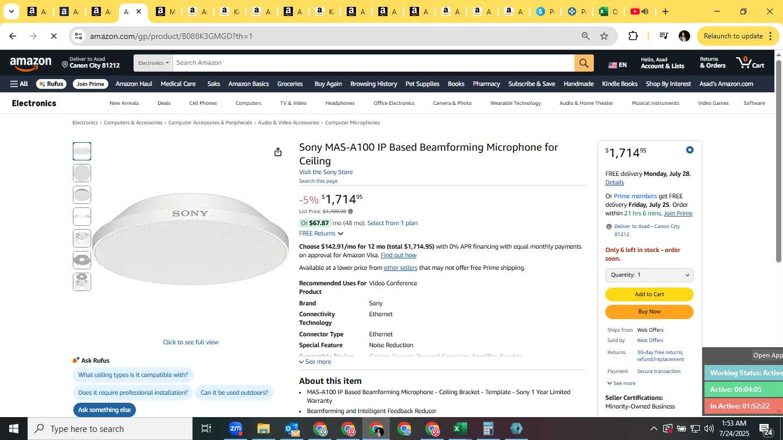Open the Chrome profile avatar
This screenshot has height=440, width=783.
(x=684, y=36)
